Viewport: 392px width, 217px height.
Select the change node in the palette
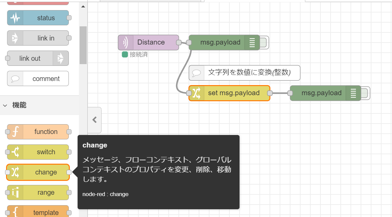pos(38,172)
